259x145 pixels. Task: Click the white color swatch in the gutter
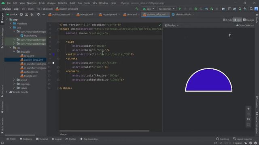(x=53, y=63)
